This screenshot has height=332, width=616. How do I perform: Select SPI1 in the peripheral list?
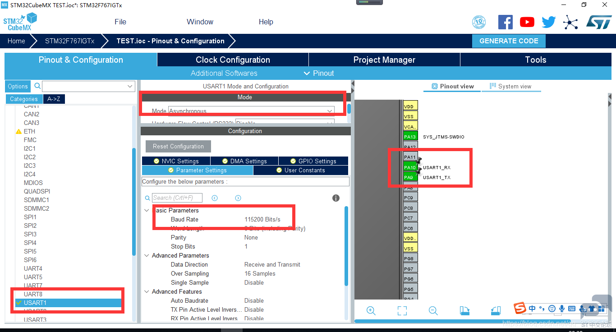click(x=30, y=217)
